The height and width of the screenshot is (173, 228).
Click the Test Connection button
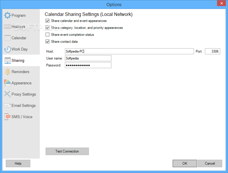pyautogui.click(x=67, y=151)
